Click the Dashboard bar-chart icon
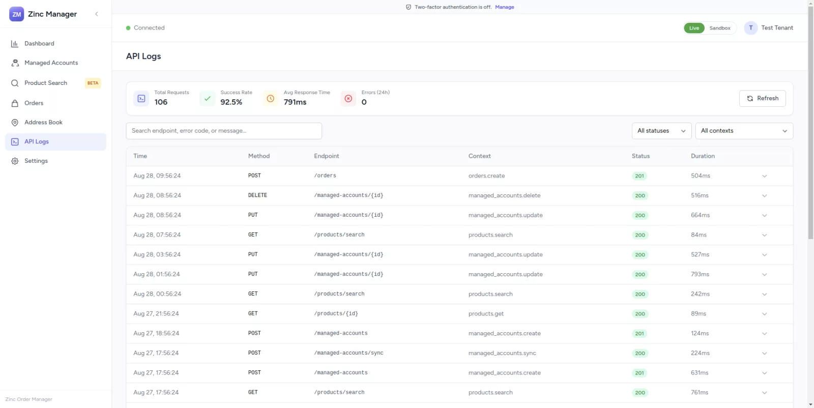 coord(15,44)
